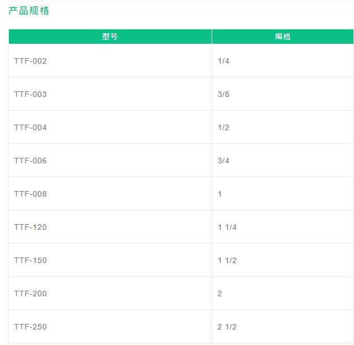Select the 2 1/2 specification value
Image resolution: width=354 pixels, height=345 pixels.
point(227,327)
